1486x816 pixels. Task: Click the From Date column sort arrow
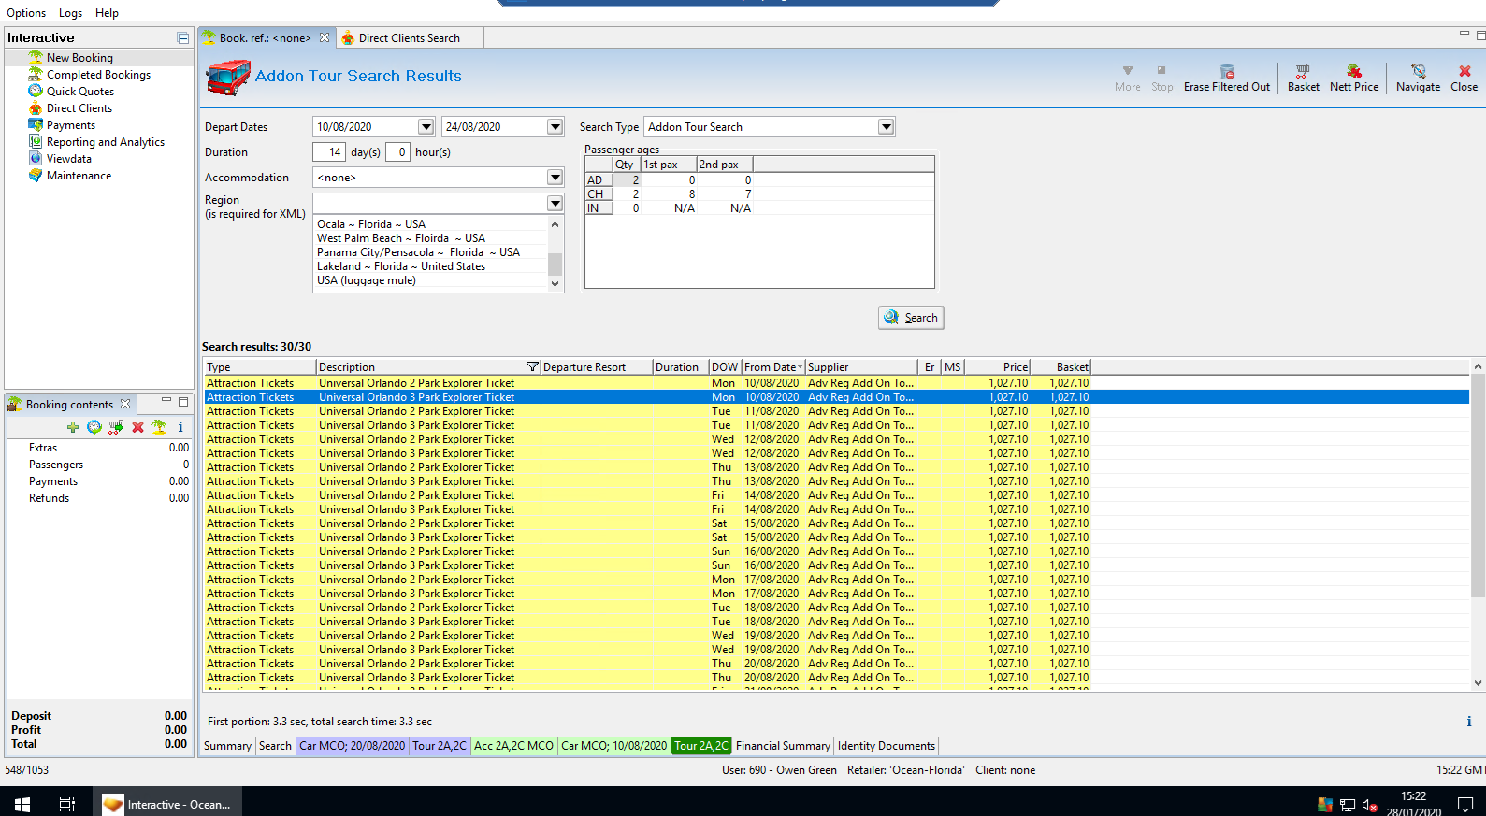click(800, 366)
